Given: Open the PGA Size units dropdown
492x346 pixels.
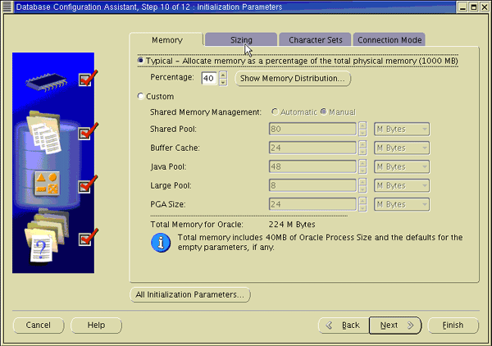Looking at the screenshot, I should coord(402,204).
